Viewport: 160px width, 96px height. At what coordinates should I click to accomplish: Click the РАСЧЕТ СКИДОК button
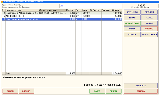pos(149,34)
